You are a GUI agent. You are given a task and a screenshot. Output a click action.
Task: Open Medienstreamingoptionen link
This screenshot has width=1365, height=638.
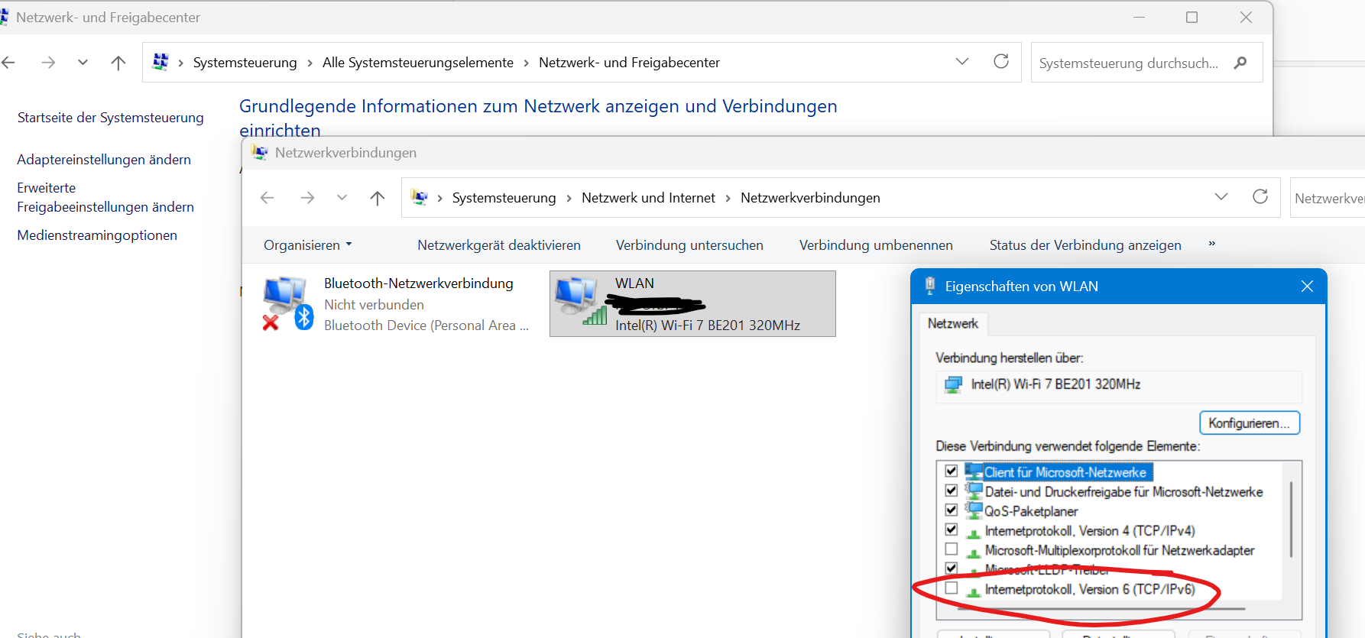[97, 235]
